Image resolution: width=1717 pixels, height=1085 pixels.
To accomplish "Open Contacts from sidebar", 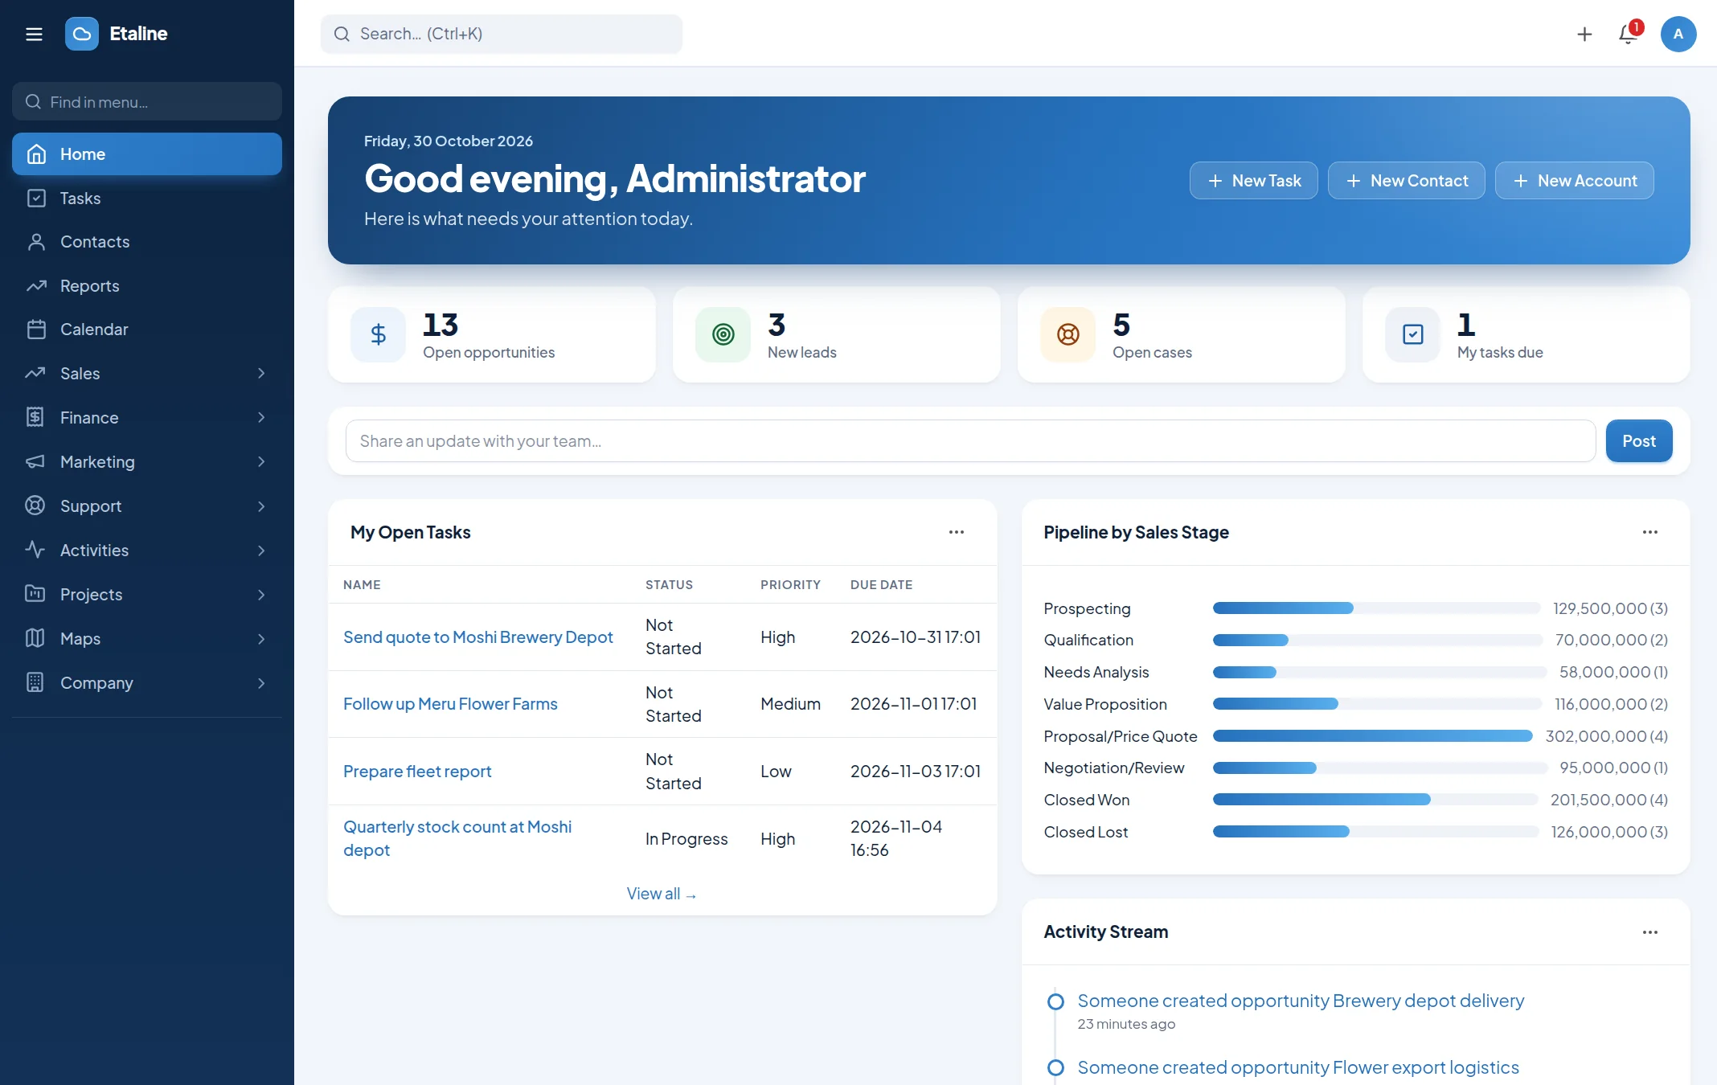I will pos(147,242).
